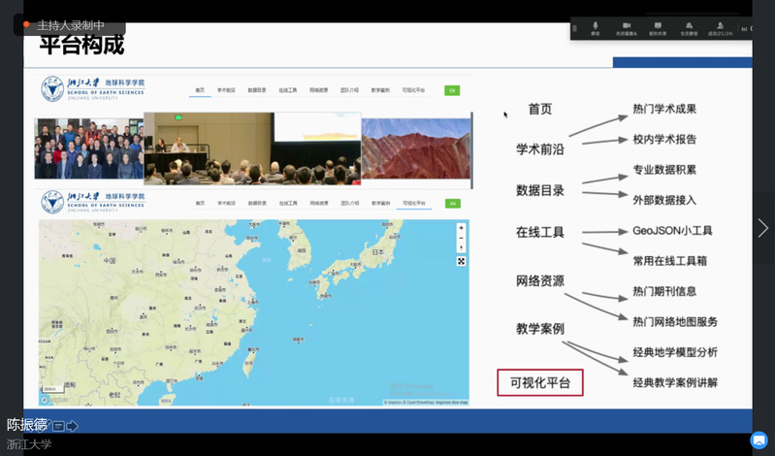Click the red mountain landscape image
Image resolution: width=775 pixels, height=456 pixels.
(415, 148)
